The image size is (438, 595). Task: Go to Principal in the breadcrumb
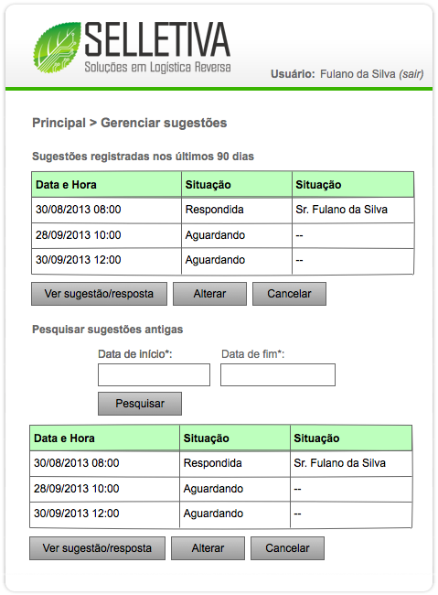pyautogui.click(x=59, y=123)
